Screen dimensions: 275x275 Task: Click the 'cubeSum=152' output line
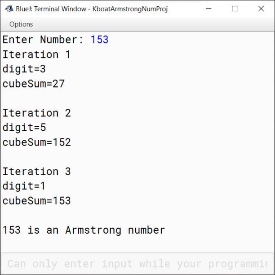[x=36, y=142]
